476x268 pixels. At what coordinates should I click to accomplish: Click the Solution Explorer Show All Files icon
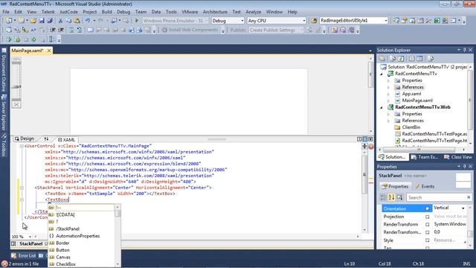click(393, 59)
